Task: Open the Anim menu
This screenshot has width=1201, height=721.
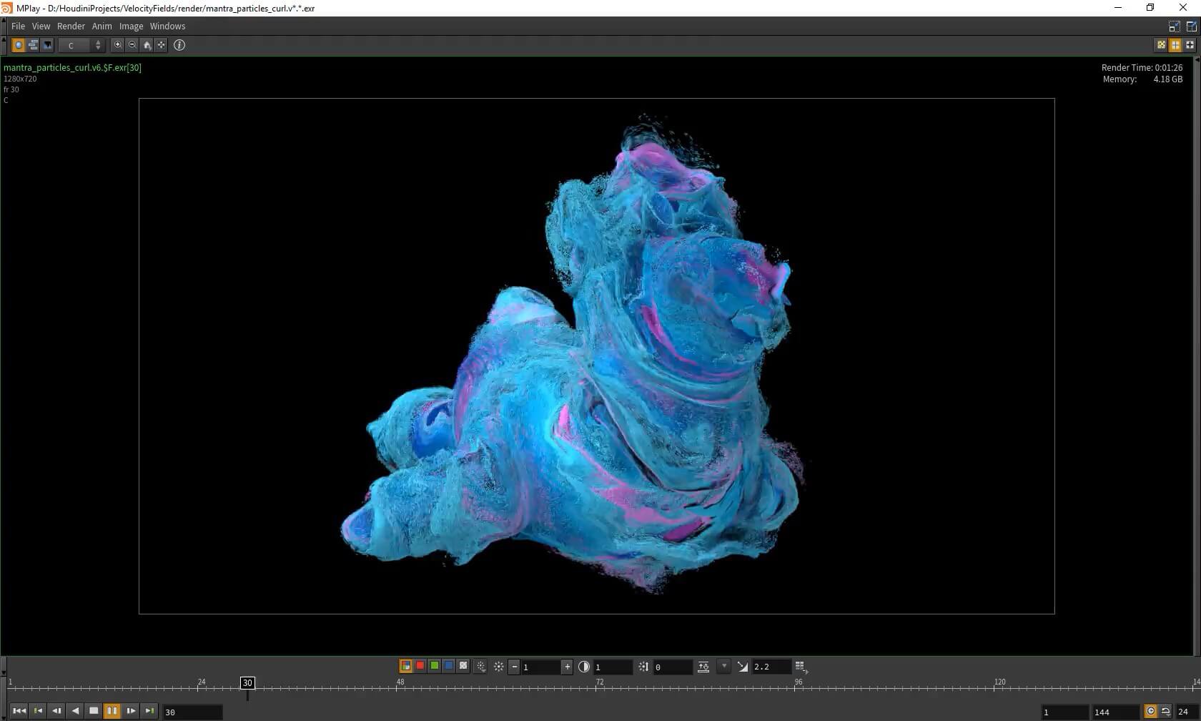Action: pos(102,26)
